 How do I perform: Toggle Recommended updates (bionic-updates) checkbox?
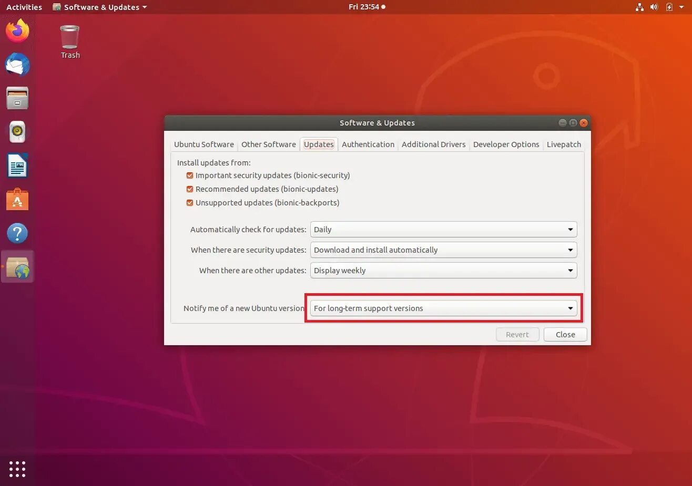190,189
